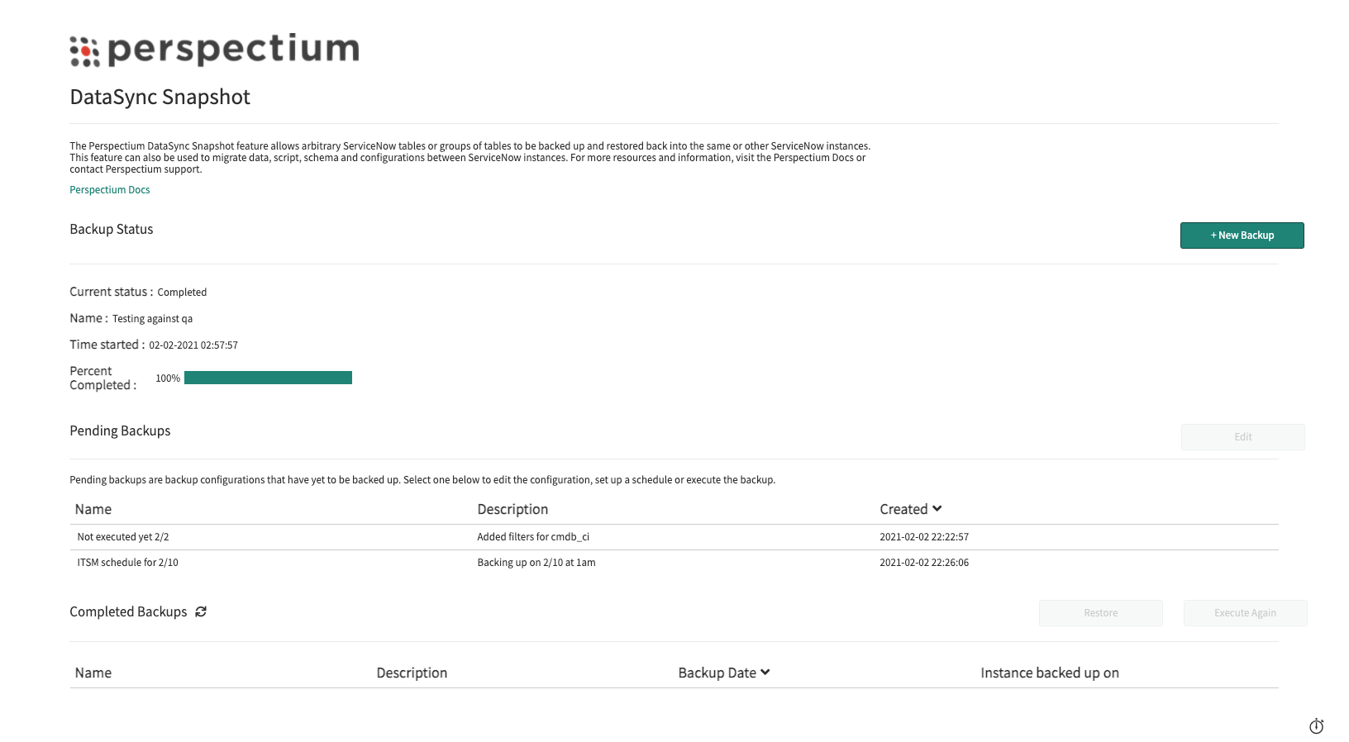This screenshot has width=1349, height=742.
Task: Click the Pending Backups section heading
Action: (x=120, y=431)
